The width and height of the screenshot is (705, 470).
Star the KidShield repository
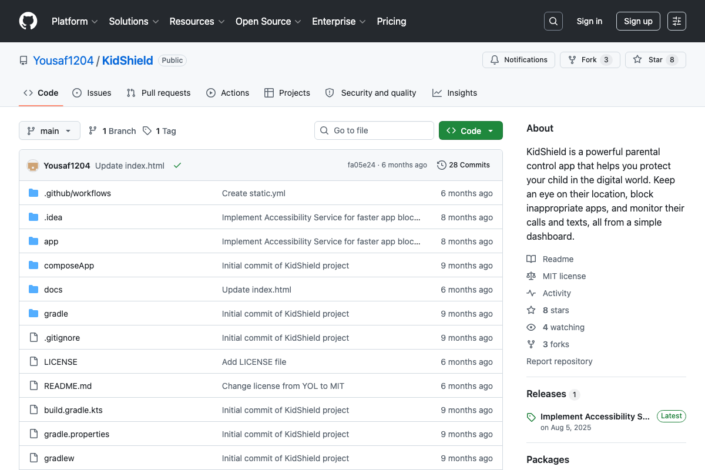655,60
